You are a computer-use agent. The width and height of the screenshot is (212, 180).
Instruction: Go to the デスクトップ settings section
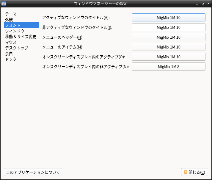pyautogui.click(x=17, y=48)
